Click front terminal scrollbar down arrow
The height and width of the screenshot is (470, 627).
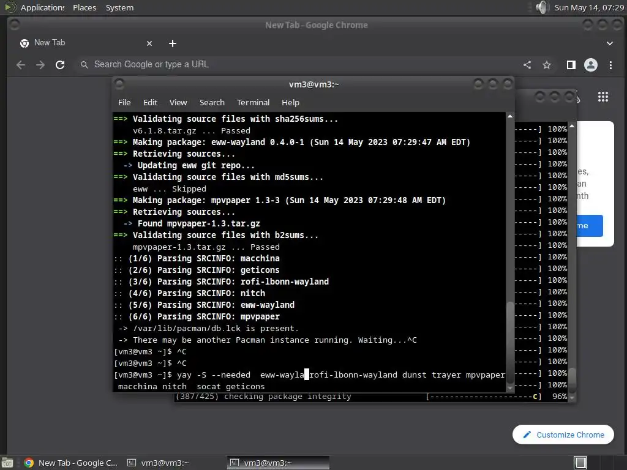(510, 388)
